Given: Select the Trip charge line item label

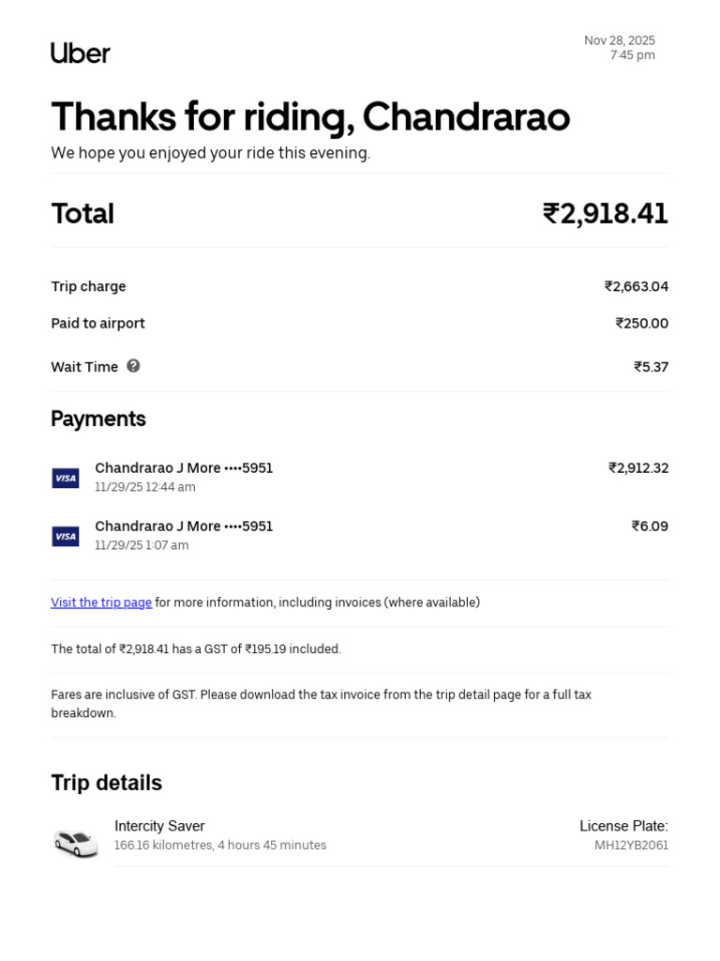Looking at the screenshot, I should [88, 286].
